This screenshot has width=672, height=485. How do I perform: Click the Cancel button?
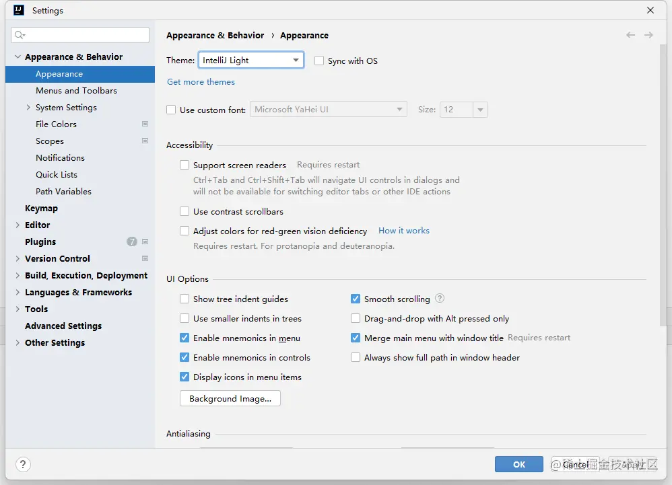tap(575, 464)
